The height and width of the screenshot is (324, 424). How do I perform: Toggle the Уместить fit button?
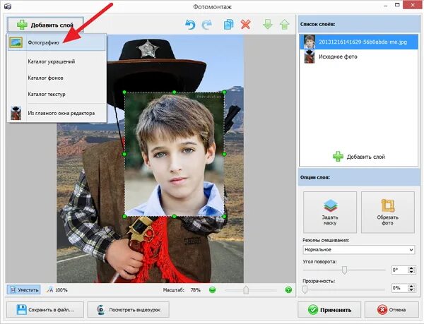coord(24,290)
